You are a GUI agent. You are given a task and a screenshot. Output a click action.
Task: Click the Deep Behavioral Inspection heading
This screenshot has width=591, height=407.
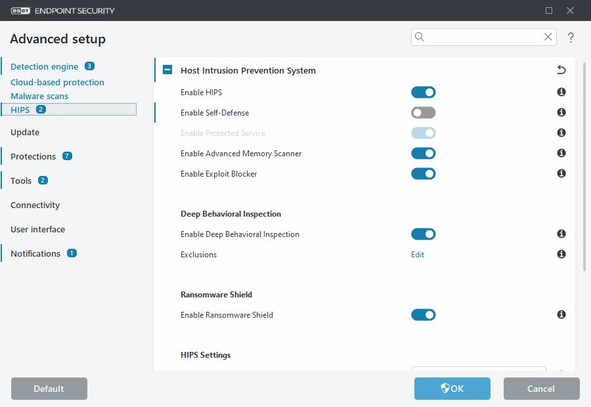coord(230,214)
